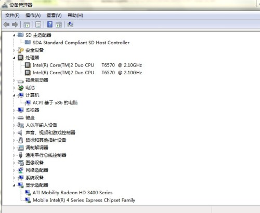This screenshot has height=213, width=260.
Task: Open the 帮助(H) menu
Action: point(75,15)
